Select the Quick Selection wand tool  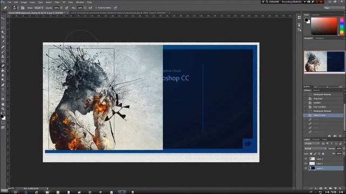(x=3, y=32)
